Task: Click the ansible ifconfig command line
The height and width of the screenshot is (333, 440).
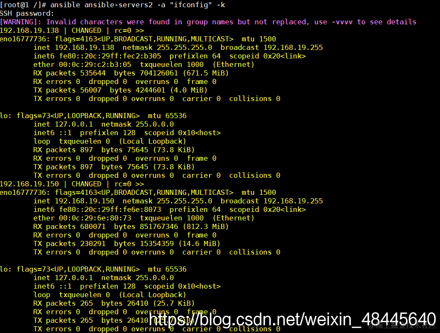Action: (x=112, y=5)
